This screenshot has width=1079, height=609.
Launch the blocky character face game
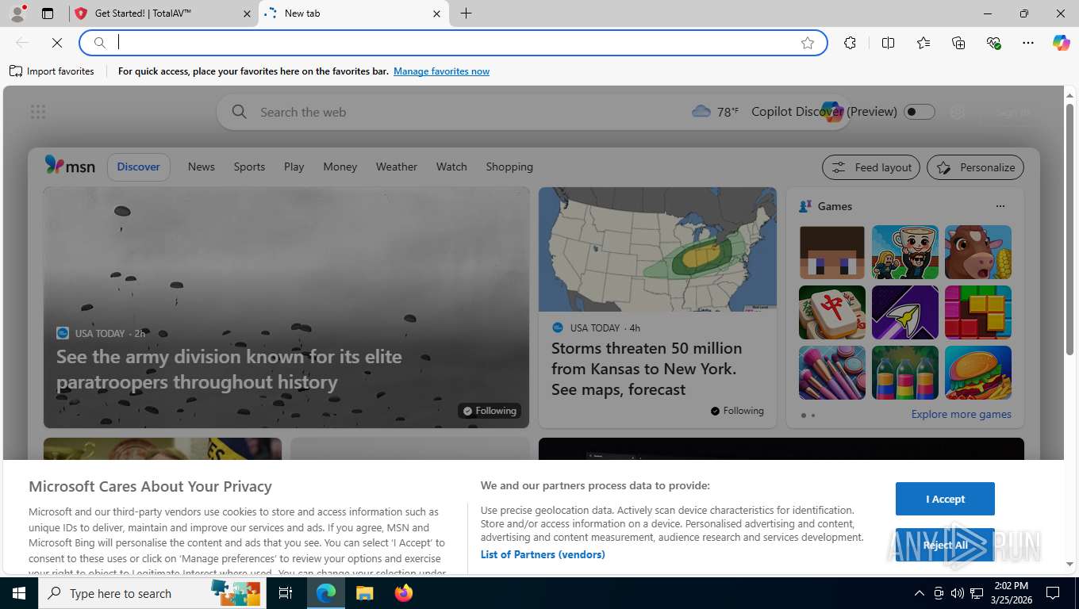(832, 252)
